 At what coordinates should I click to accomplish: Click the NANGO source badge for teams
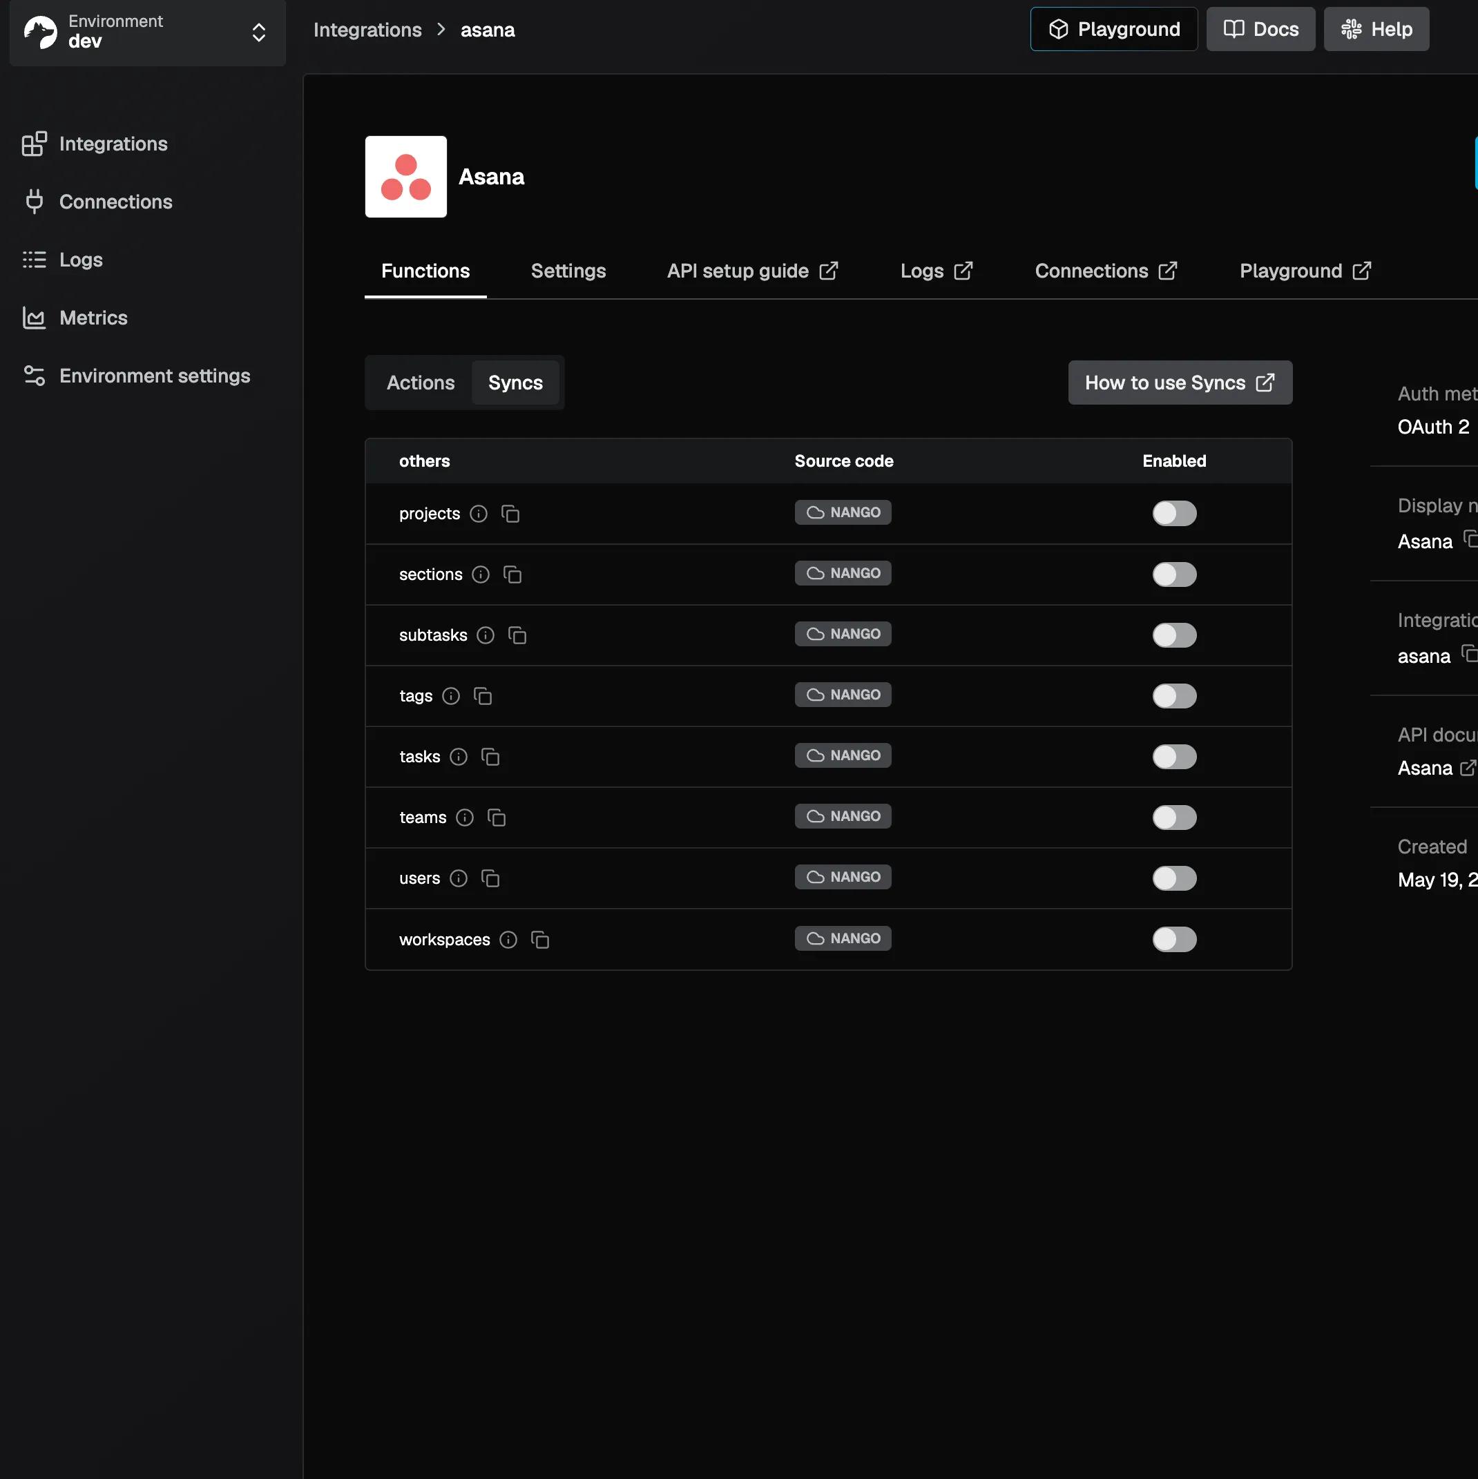click(843, 816)
